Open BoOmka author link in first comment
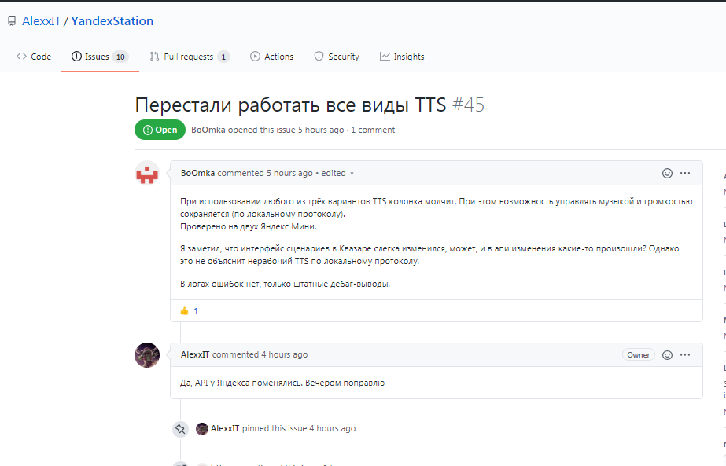This screenshot has width=726, height=466. coord(197,173)
